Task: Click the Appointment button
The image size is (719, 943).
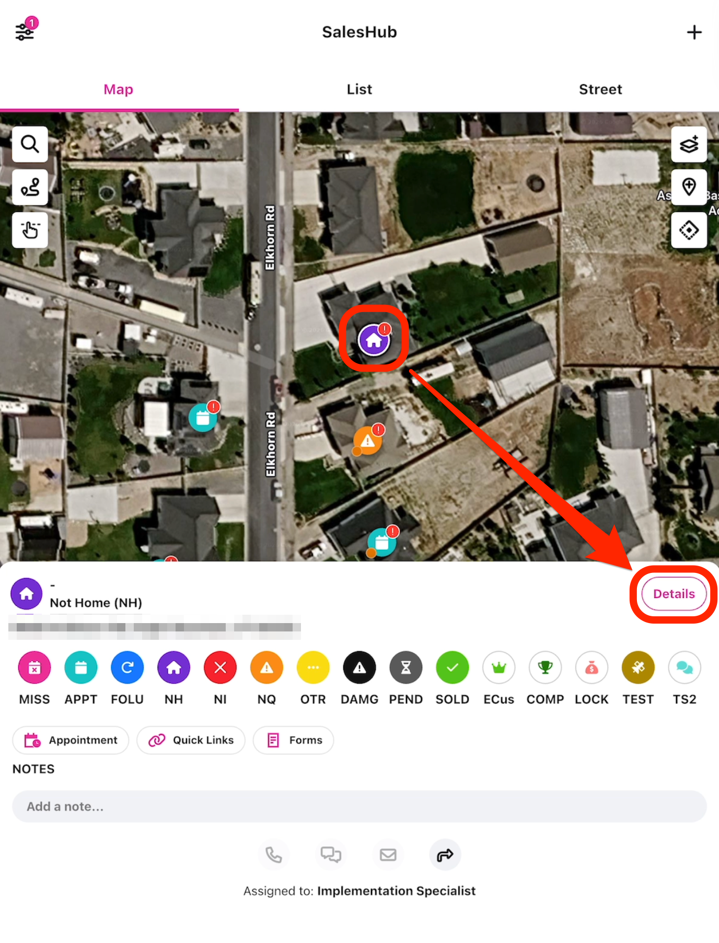Action: [71, 740]
